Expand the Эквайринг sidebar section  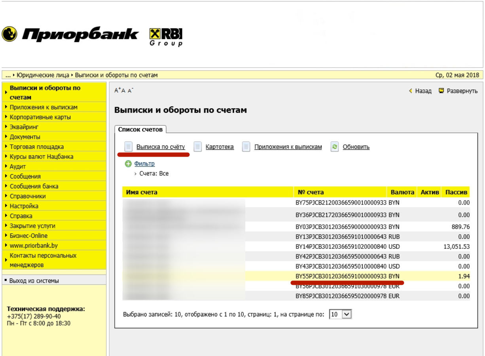click(x=24, y=127)
